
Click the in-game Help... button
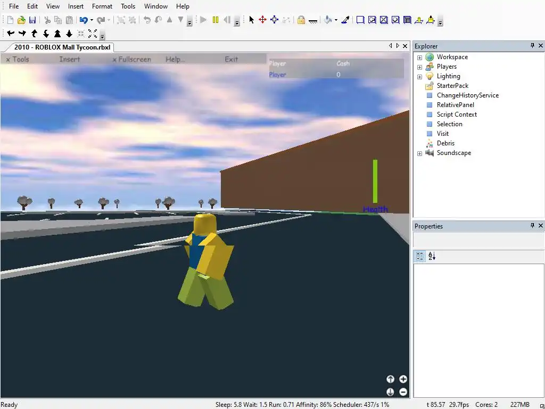click(x=176, y=60)
